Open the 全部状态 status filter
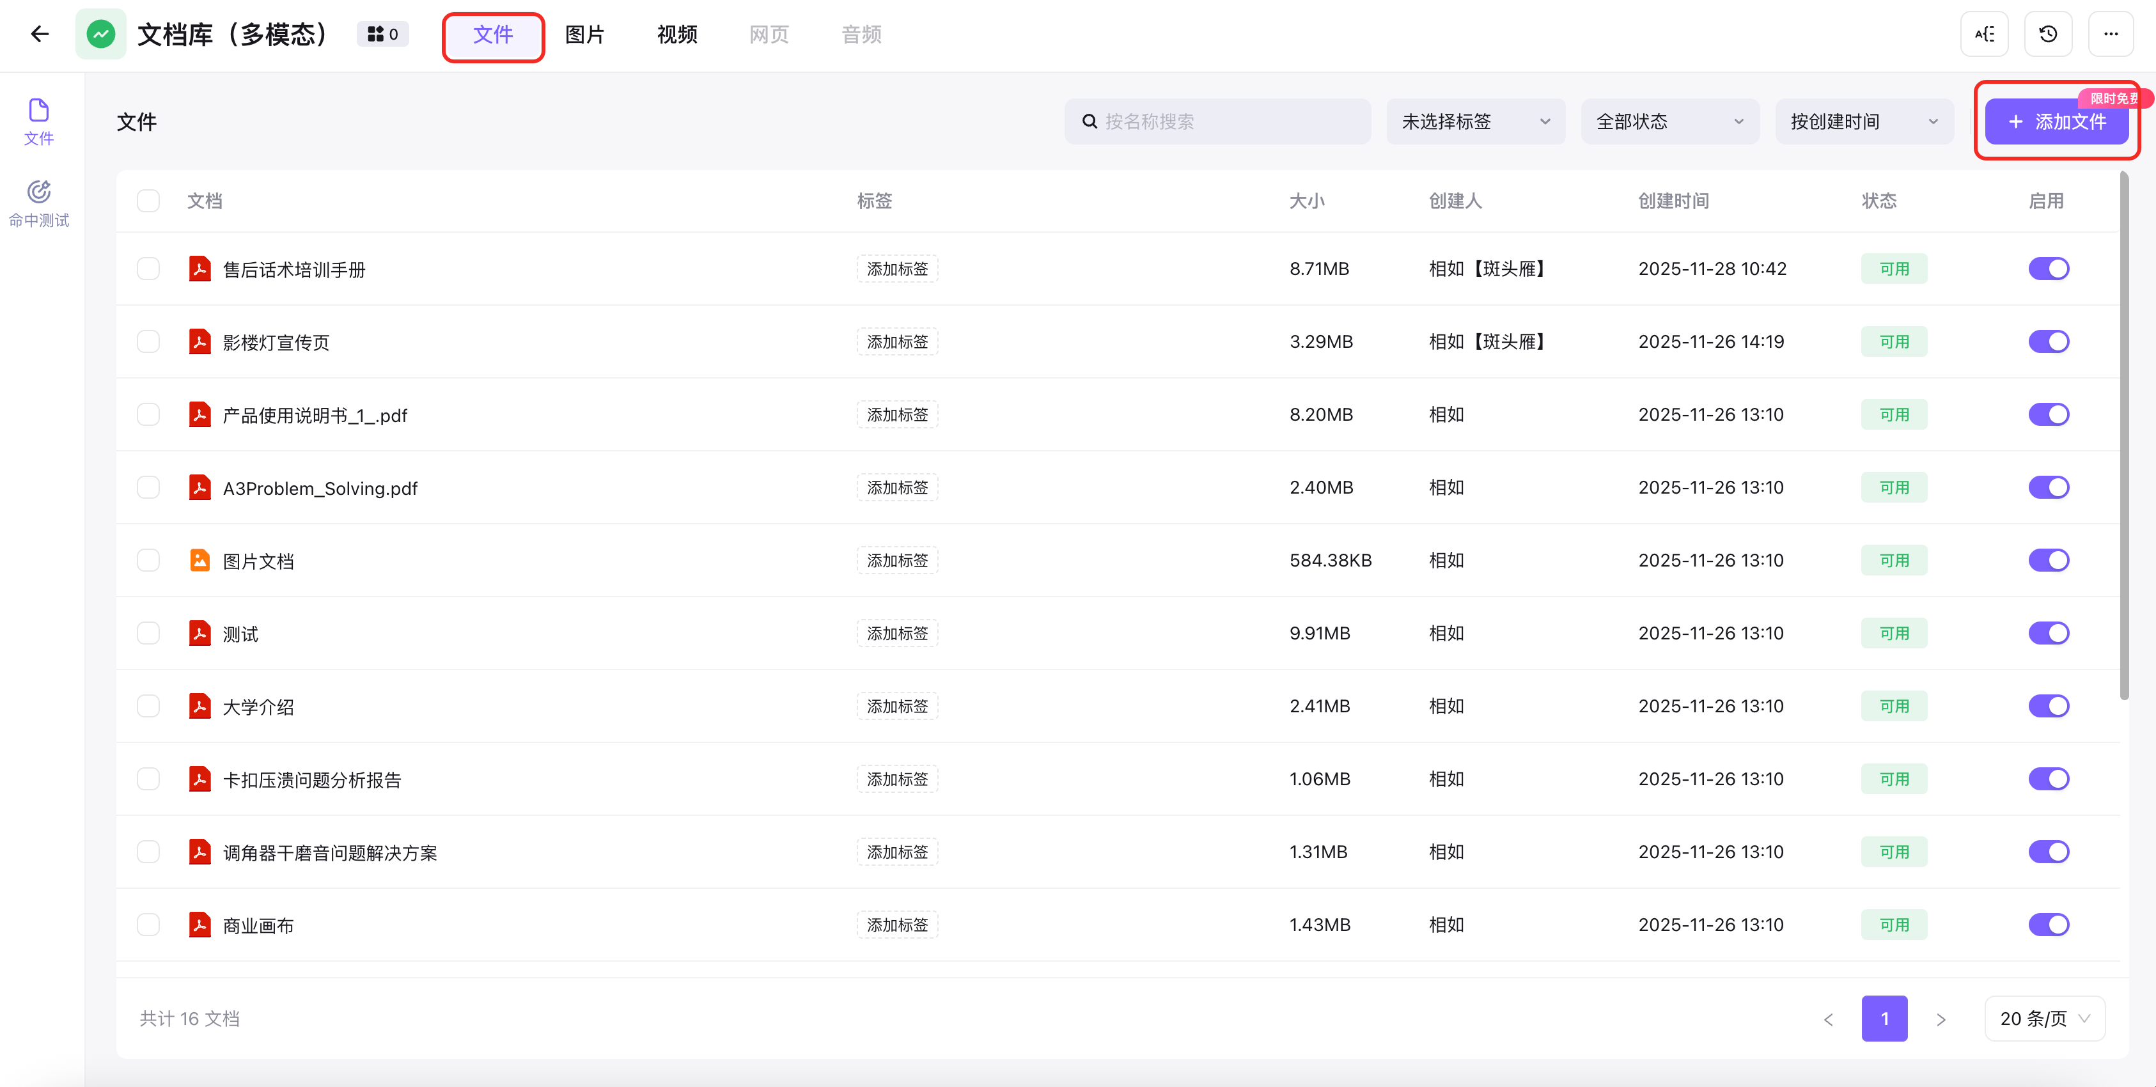 pyautogui.click(x=1669, y=122)
